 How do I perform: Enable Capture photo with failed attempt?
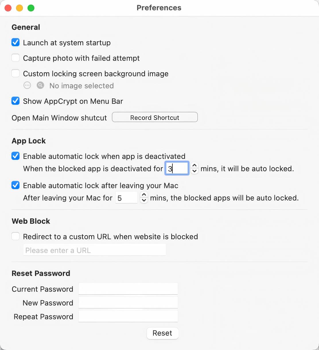click(15, 58)
